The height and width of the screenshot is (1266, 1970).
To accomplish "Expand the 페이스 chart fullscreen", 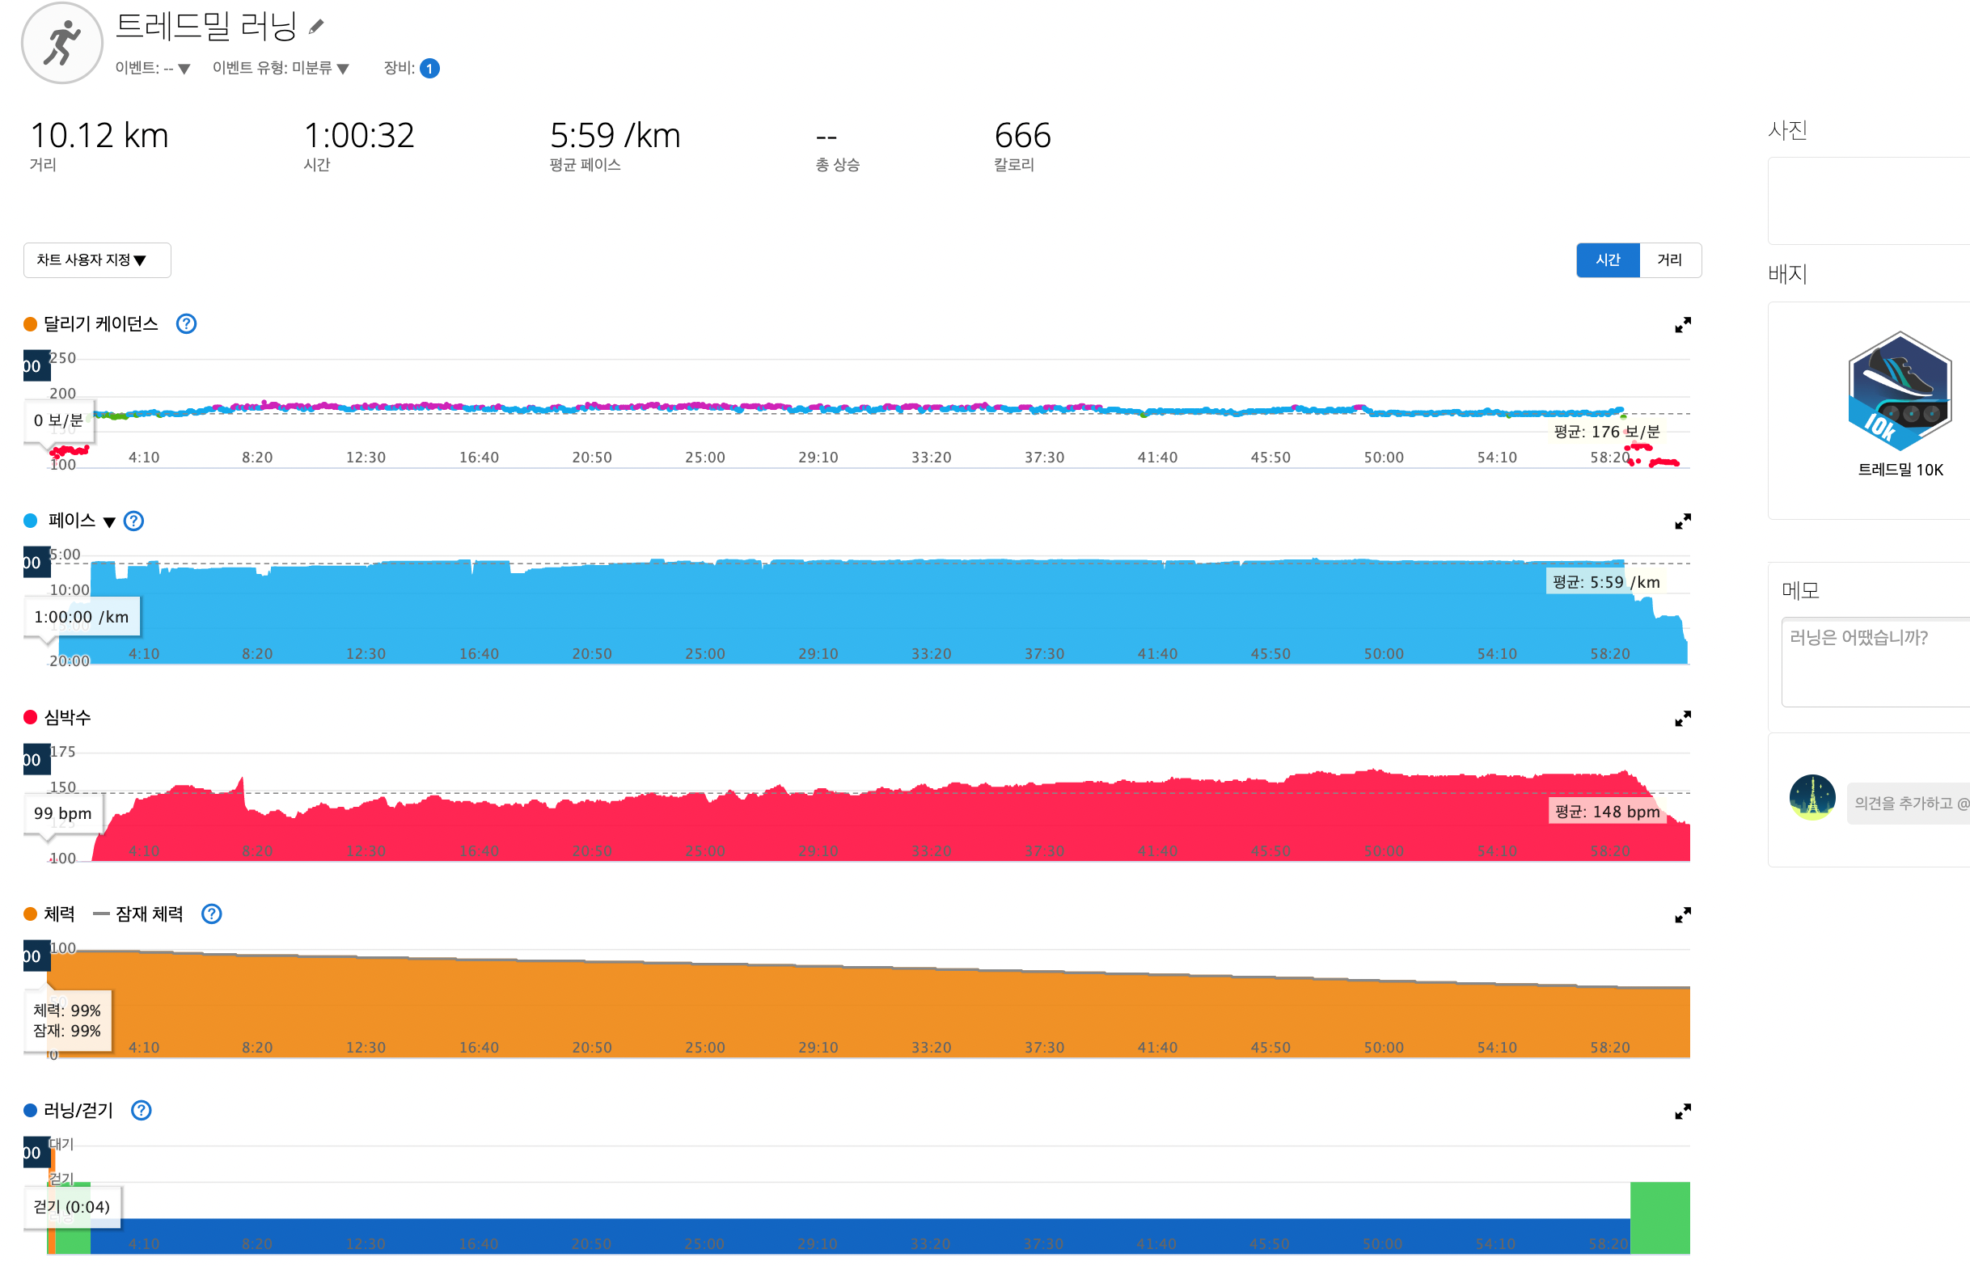I will point(1682,522).
